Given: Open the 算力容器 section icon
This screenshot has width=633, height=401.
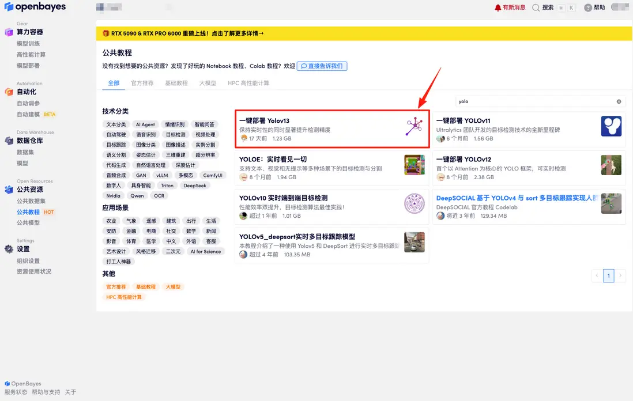Looking at the screenshot, I should pos(9,32).
